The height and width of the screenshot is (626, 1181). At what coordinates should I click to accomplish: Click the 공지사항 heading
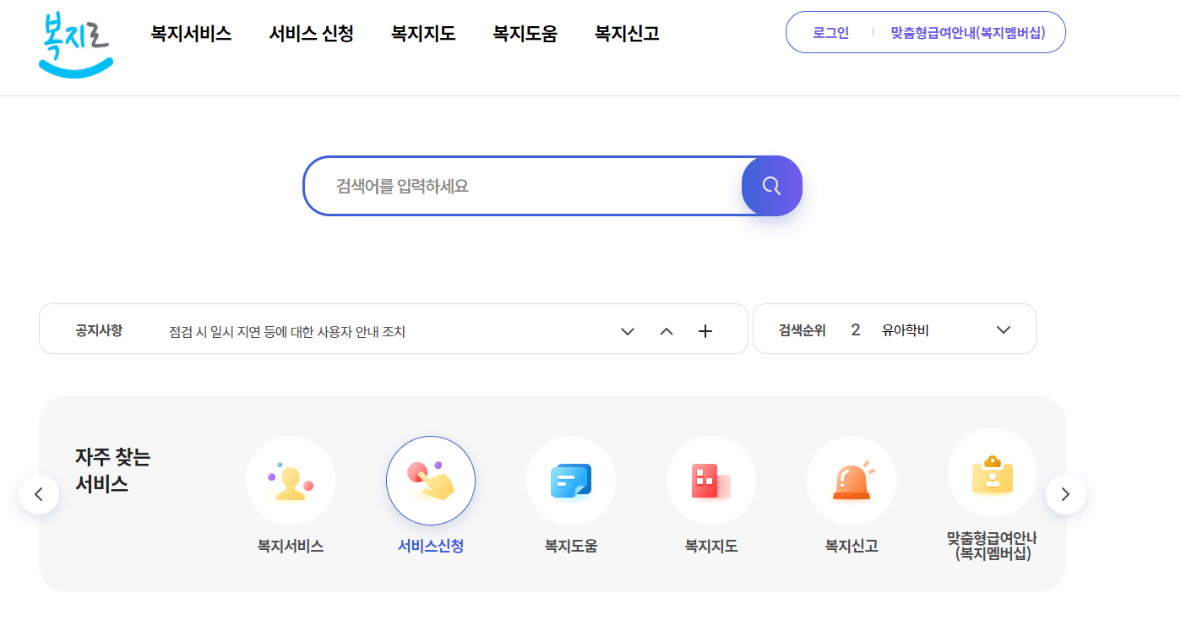(99, 330)
